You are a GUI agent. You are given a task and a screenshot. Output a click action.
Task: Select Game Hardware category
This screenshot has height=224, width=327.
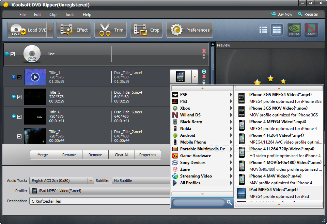click(202, 156)
